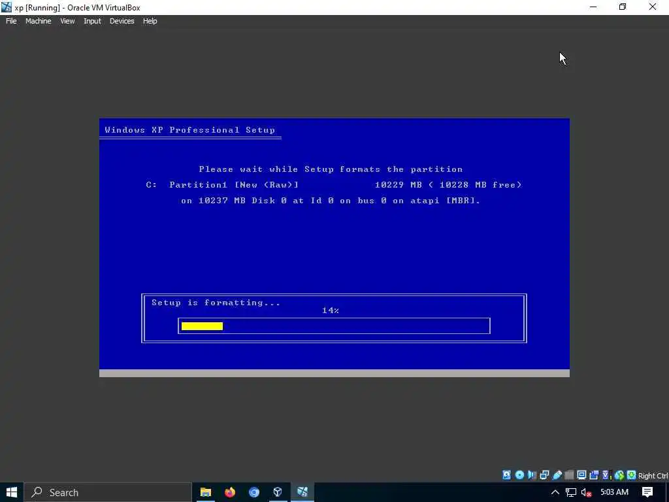
Task: Click the display settings monitor status icon
Action: (581, 475)
